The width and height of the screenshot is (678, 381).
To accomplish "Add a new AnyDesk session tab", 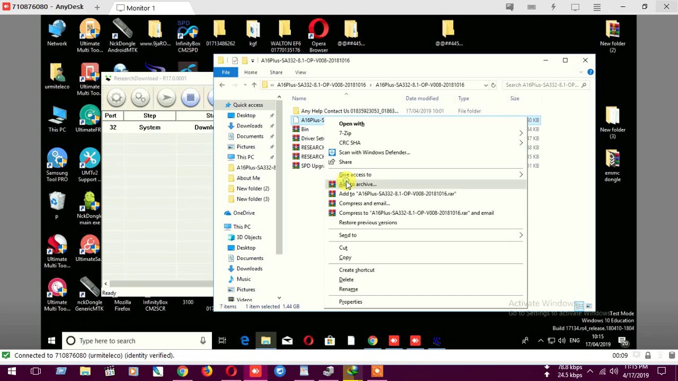I will [x=97, y=7].
